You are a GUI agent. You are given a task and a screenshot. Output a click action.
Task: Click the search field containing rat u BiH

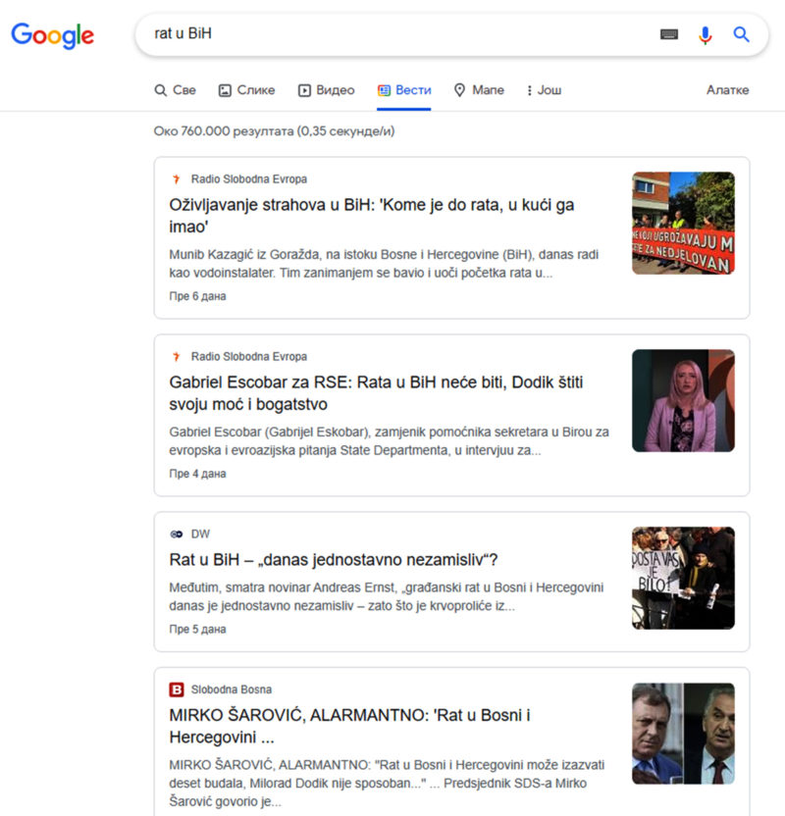tap(395, 33)
